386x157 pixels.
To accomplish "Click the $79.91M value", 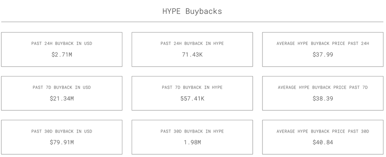I will [x=62, y=142].
